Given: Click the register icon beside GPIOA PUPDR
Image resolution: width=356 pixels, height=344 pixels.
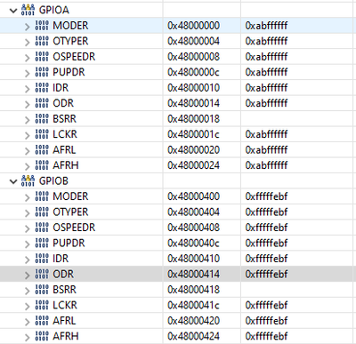Looking at the screenshot, I should 42,72.
